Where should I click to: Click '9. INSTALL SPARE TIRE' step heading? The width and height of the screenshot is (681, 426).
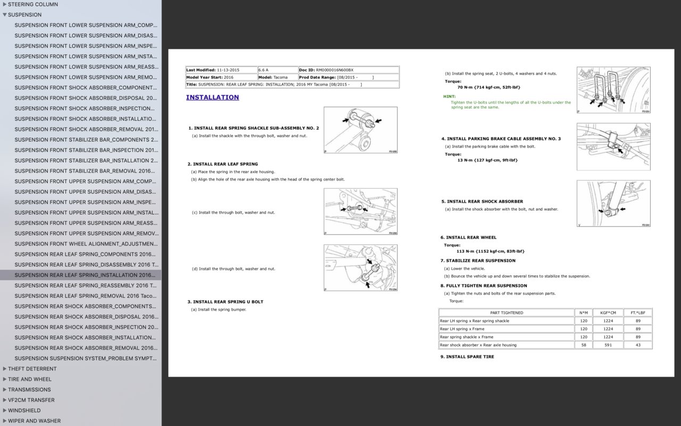(467, 357)
